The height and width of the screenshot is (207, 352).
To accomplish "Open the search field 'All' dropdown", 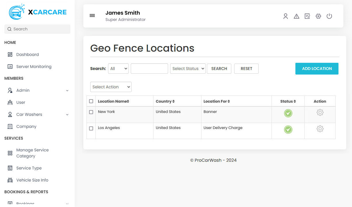I will pos(118,69).
